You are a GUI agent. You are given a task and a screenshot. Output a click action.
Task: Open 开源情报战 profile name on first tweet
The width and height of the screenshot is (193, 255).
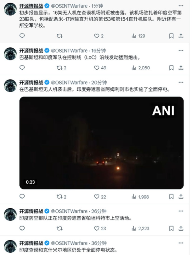[x=31, y=6]
